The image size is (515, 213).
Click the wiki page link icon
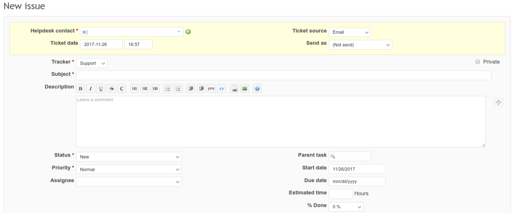pos(234,89)
